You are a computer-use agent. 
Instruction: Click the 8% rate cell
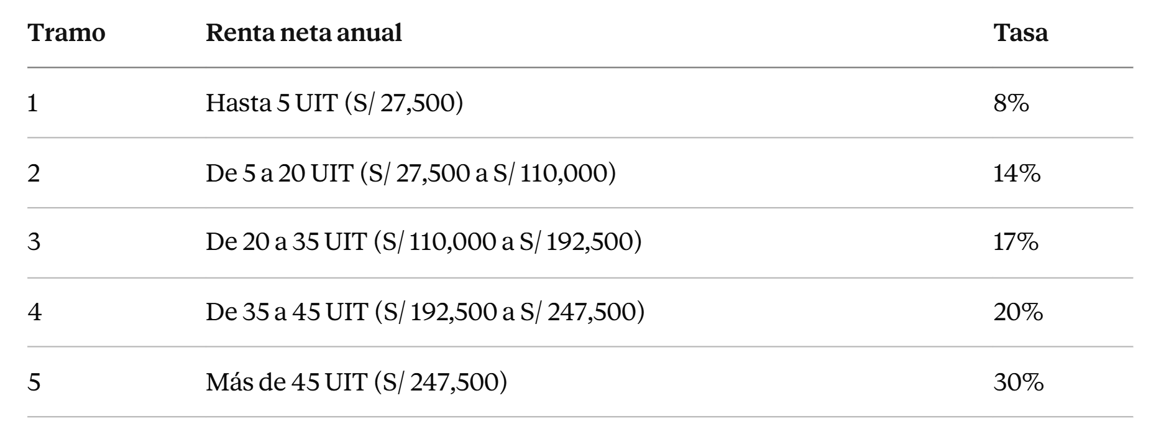1011,103
